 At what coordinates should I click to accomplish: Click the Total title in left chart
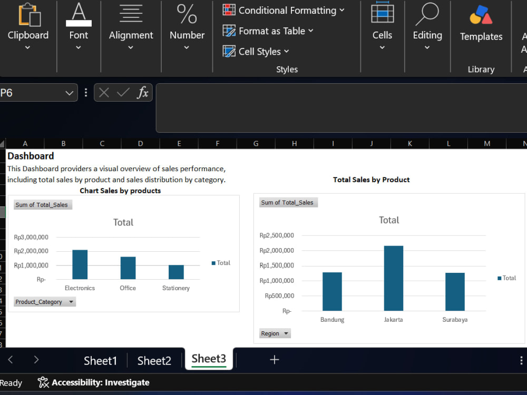click(123, 222)
